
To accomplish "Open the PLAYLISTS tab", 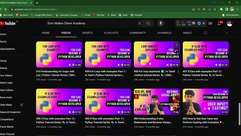I will (x=111, y=33).
